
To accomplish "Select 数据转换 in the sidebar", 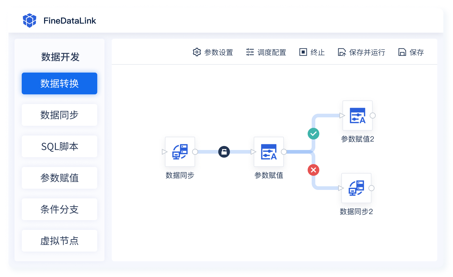I will (x=59, y=83).
